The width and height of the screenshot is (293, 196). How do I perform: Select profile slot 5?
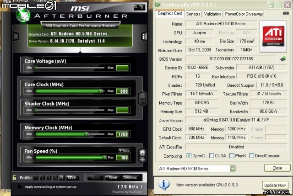pos(62,178)
